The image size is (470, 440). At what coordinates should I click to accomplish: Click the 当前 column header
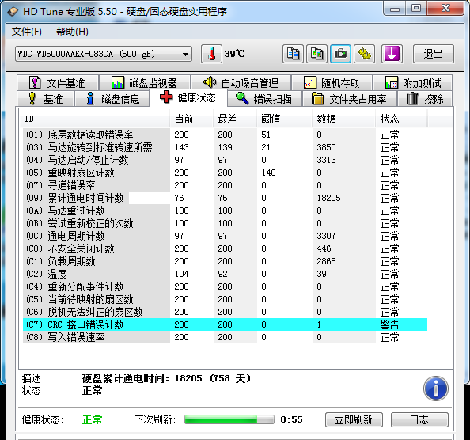[191, 119]
